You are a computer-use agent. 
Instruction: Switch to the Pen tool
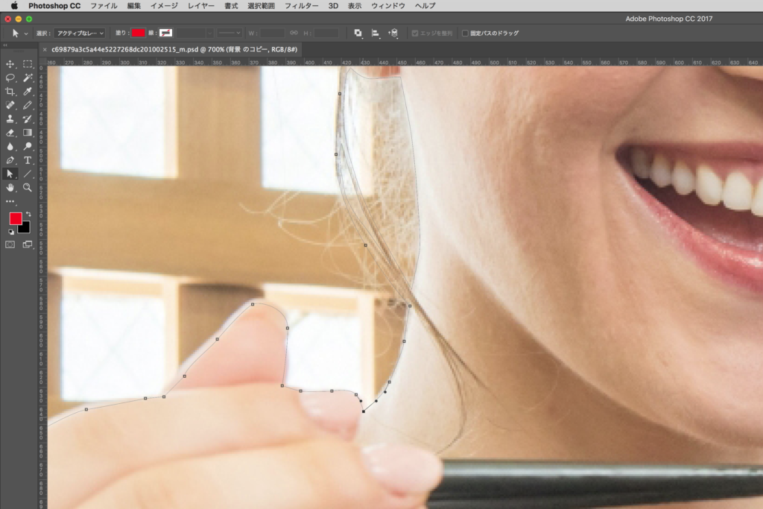10,160
